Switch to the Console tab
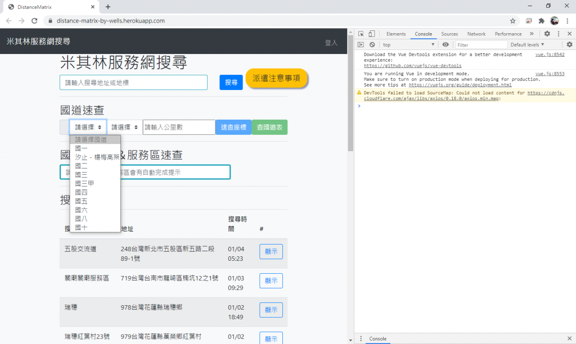 click(x=423, y=34)
